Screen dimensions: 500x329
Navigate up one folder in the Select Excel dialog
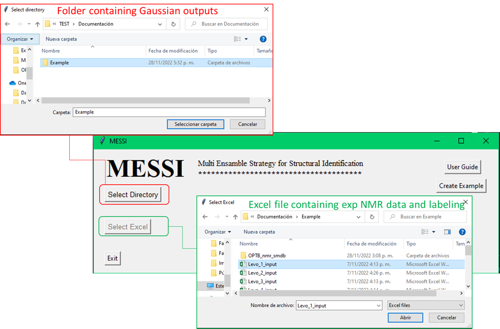tap(235, 217)
